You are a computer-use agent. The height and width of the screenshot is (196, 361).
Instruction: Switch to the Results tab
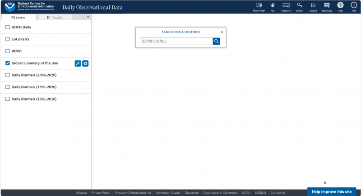55,18
